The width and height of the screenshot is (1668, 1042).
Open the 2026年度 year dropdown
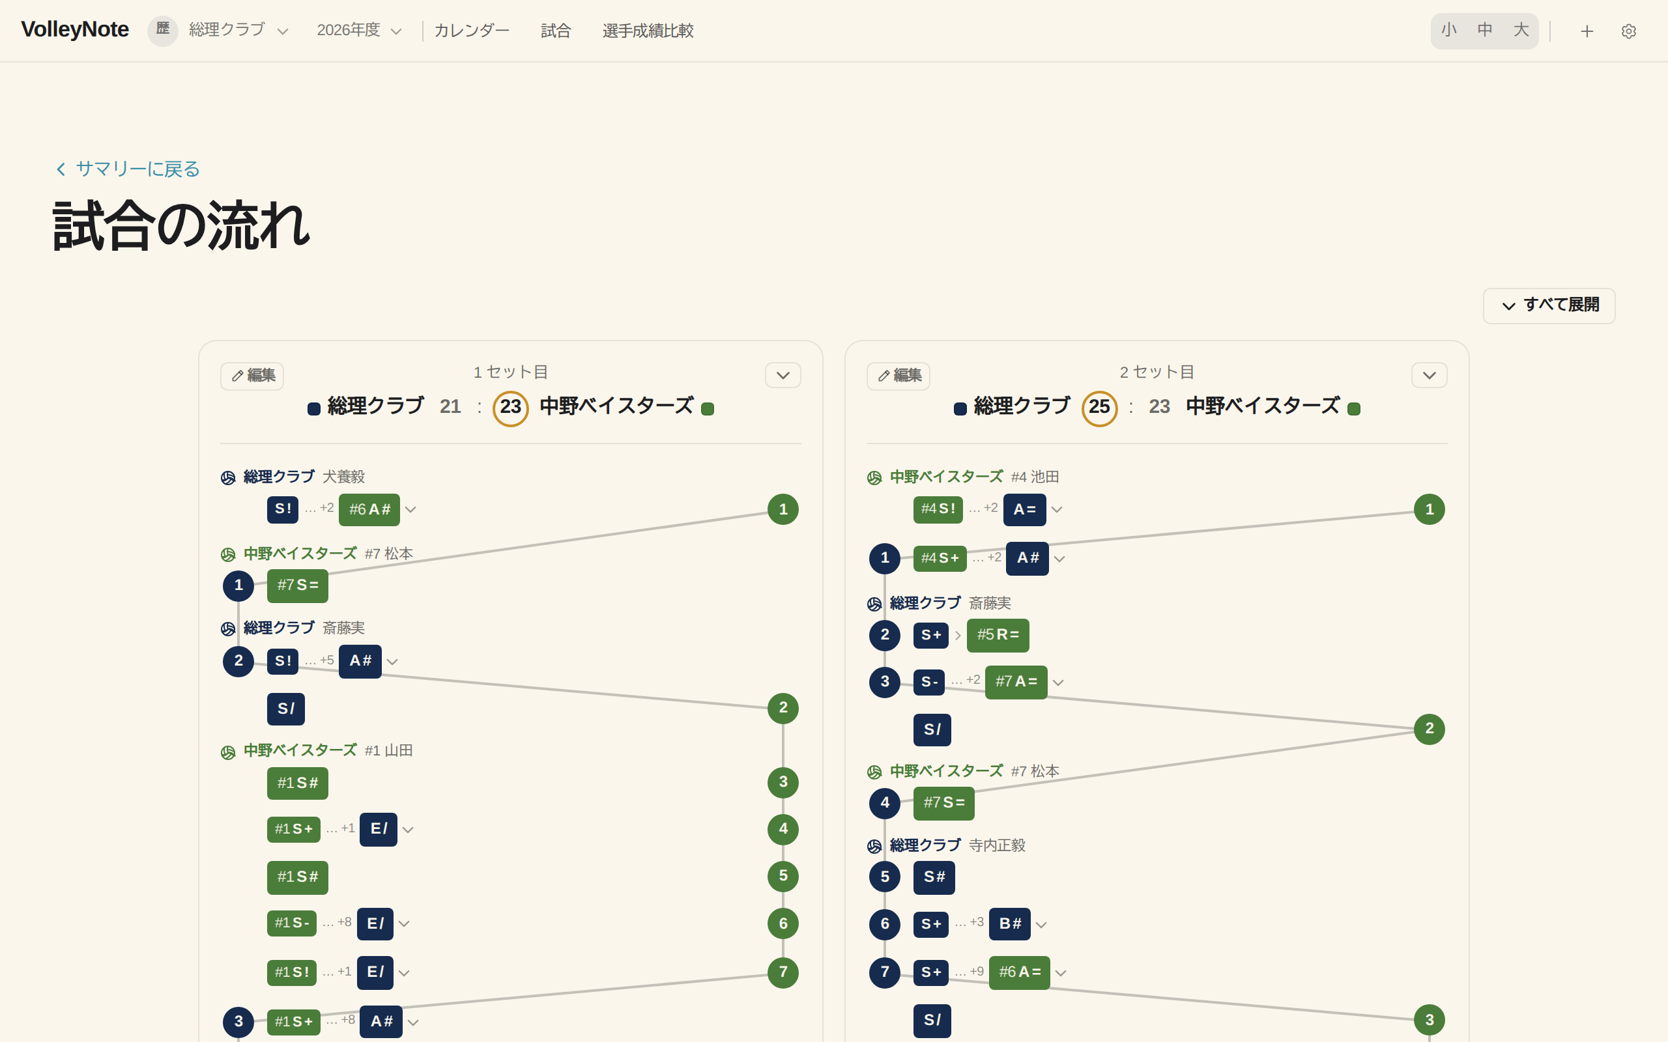pyautogui.click(x=359, y=31)
